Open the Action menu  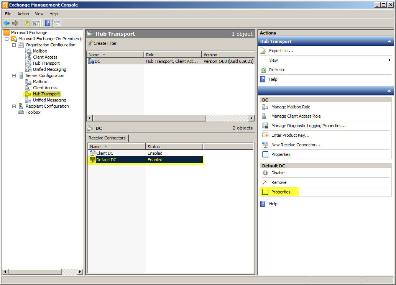(x=23, y=14)
